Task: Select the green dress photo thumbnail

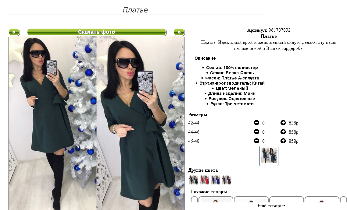Action: click(269, 156)
